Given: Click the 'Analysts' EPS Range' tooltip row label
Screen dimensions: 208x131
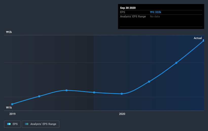Looking at the screenshot, I should click(x=133, y=16).
